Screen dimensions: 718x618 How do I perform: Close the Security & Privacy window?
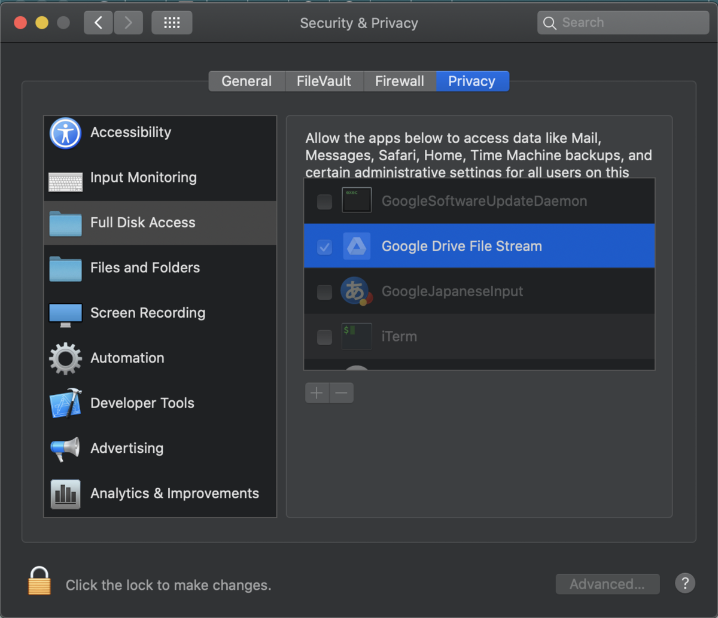click(20, 23)
